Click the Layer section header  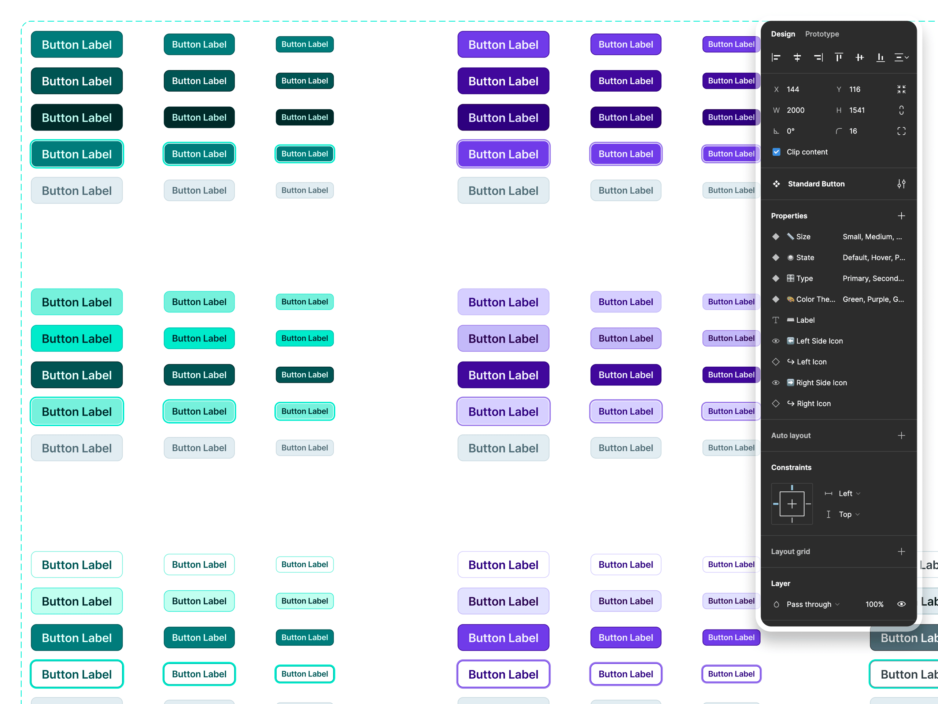[x=781, y=583]
